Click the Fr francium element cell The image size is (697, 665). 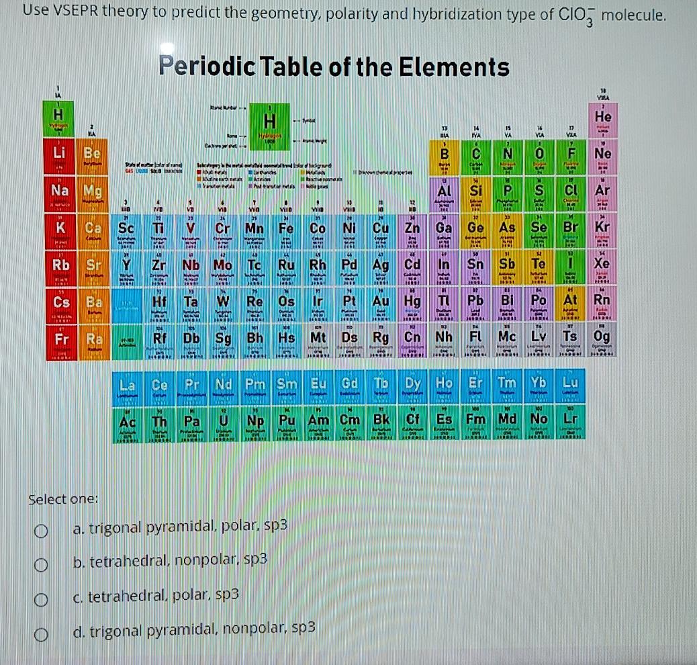[61, 343]
